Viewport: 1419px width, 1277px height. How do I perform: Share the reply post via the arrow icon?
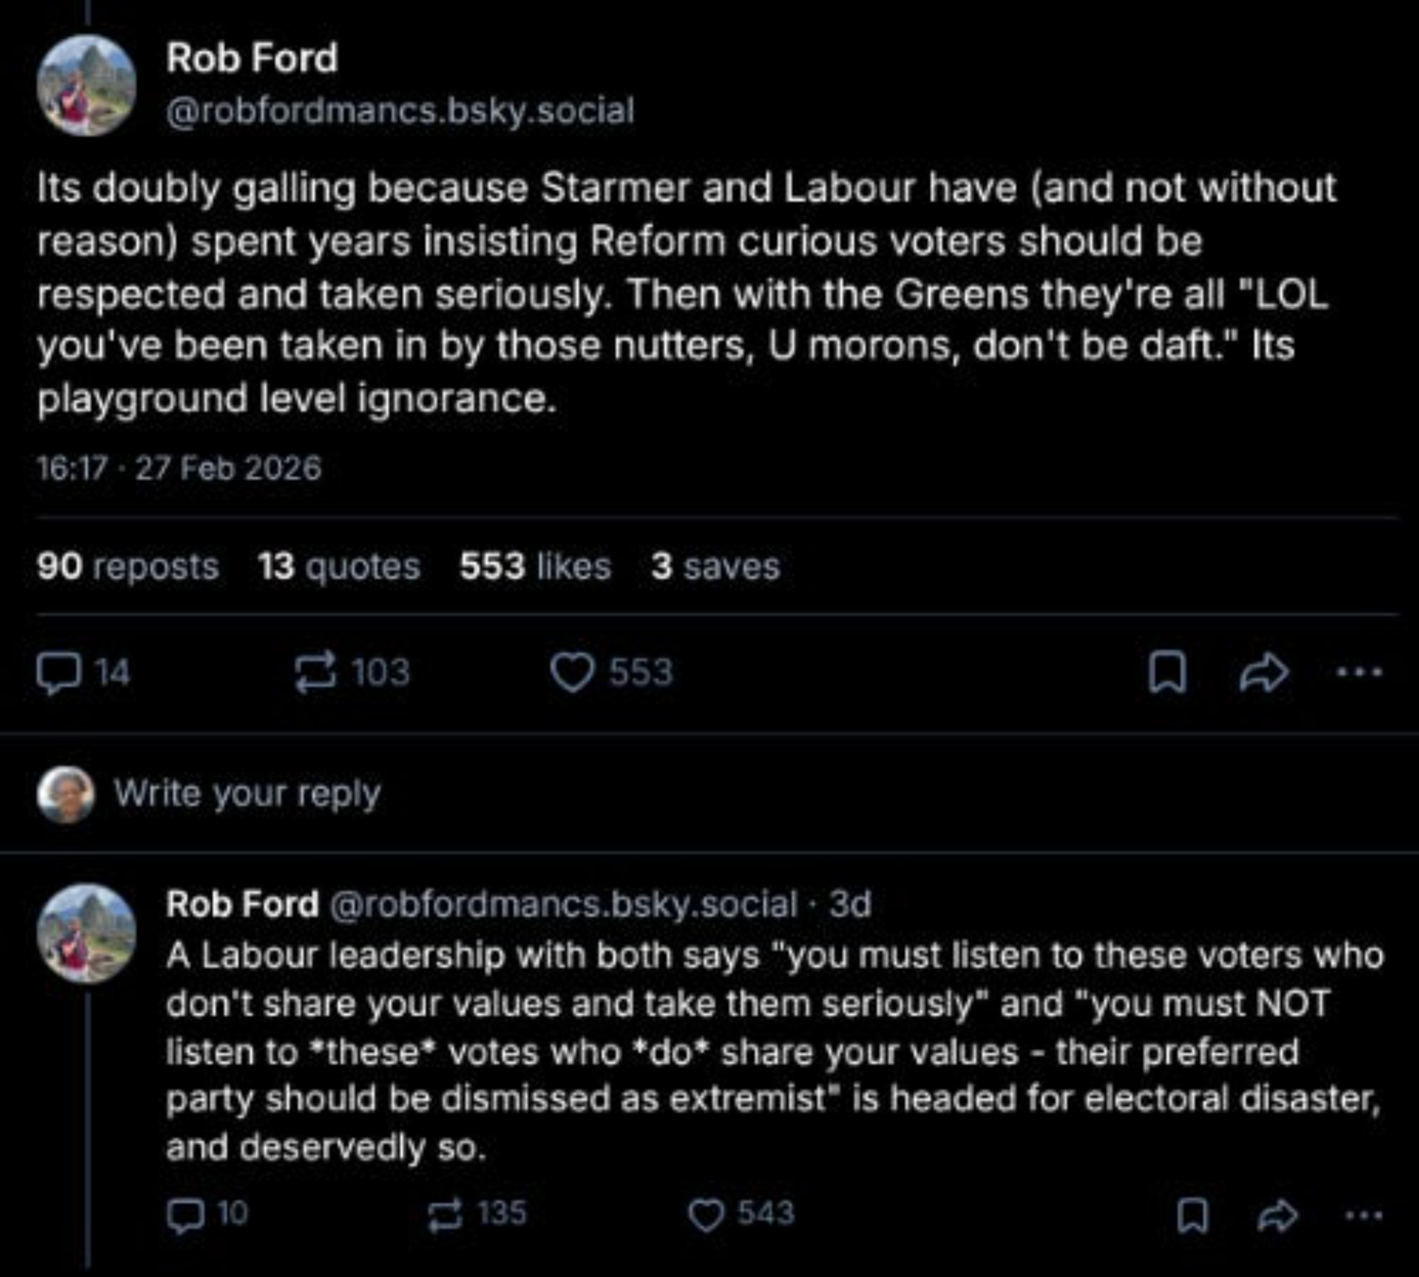[1278, 1216]
